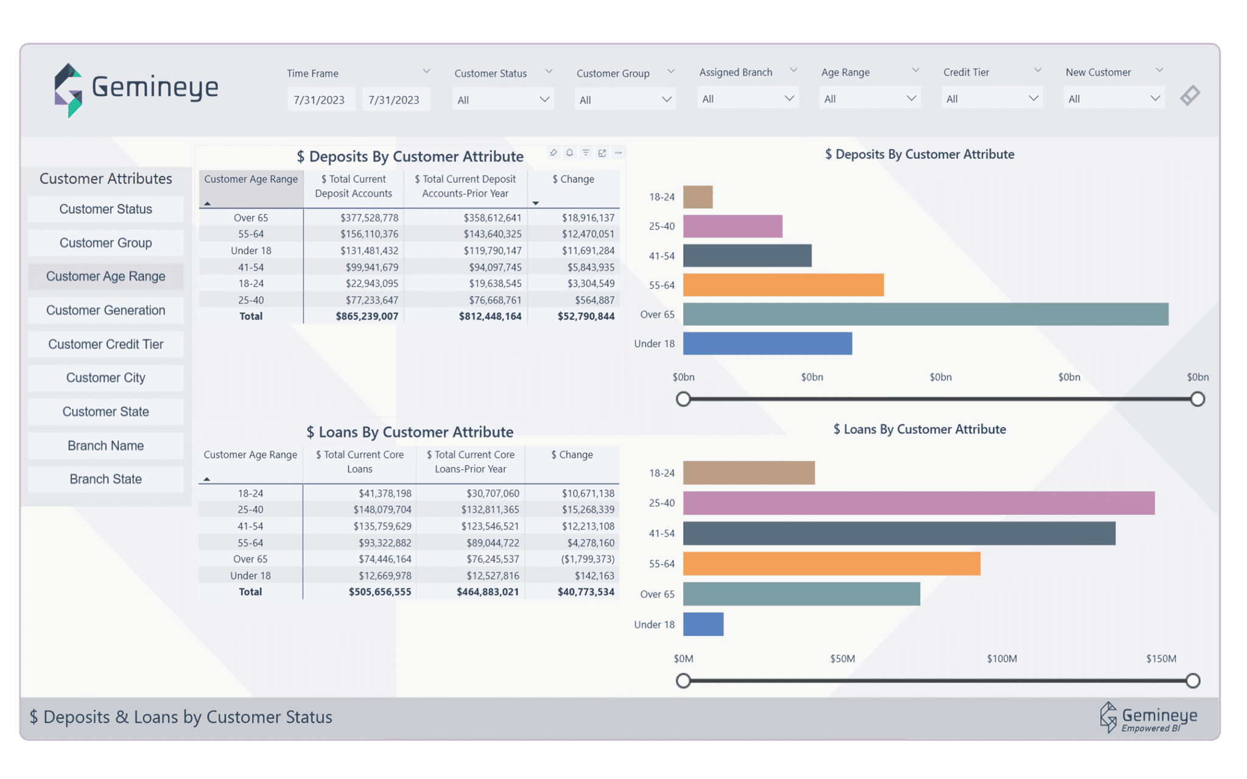1247x779 pixels.
Task: Click the Time Frame start date field
Action: [x=320, y=100]
